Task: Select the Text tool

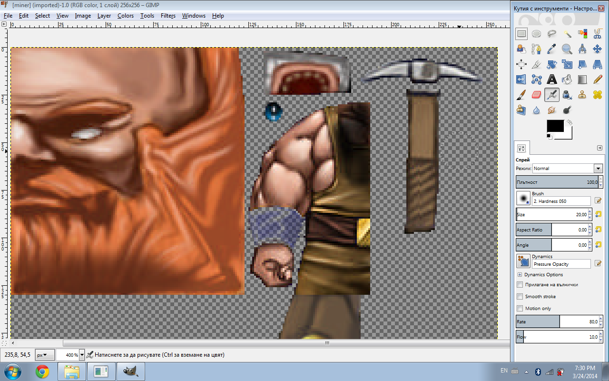Action: (x=552, y=80)
